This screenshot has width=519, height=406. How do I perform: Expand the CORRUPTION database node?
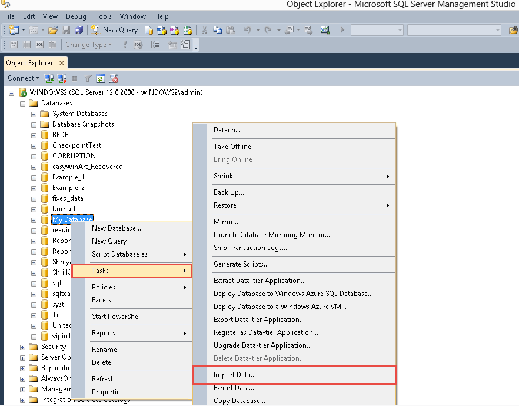(x=34, y=157)
